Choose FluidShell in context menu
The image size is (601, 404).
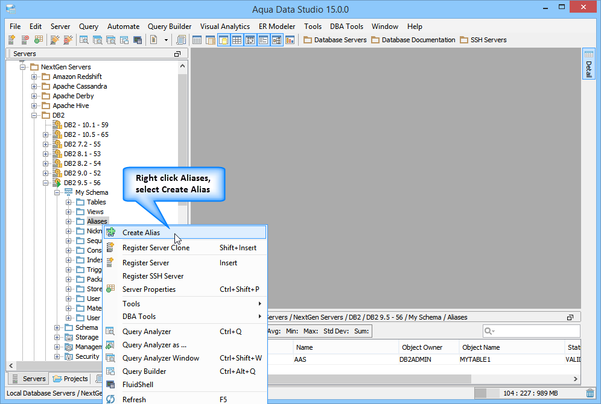point(185,385)
